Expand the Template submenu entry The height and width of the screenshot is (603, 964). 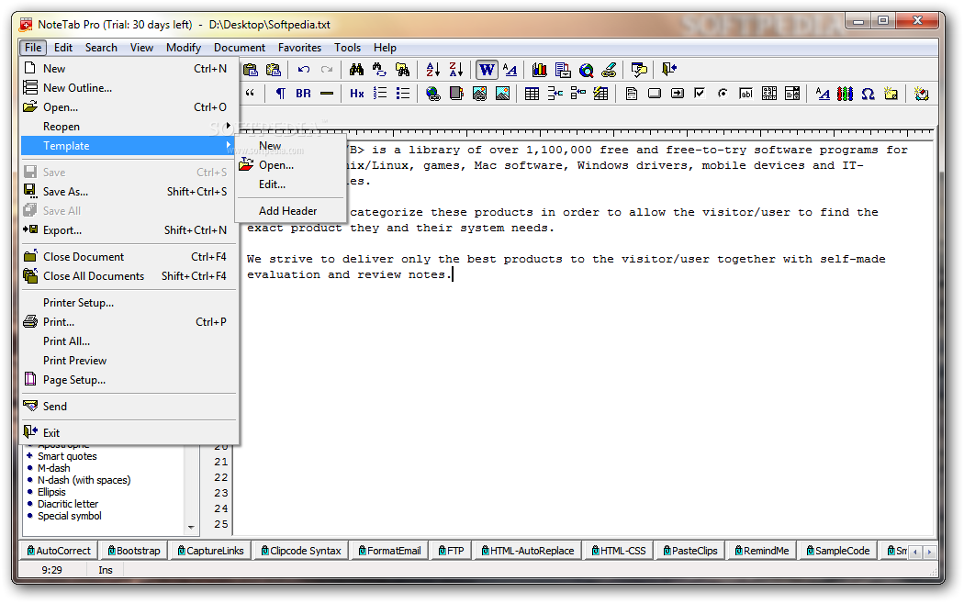129,146
